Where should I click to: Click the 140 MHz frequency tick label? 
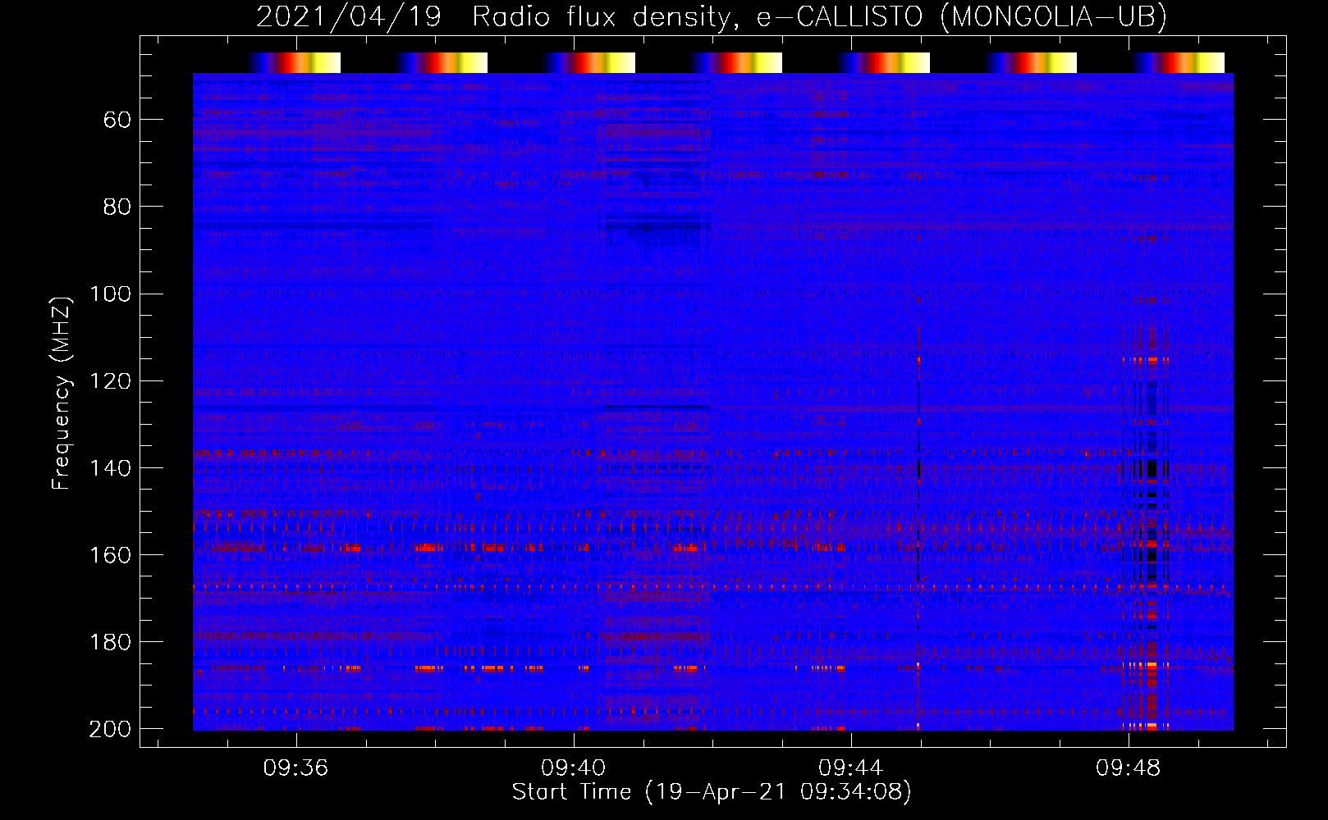pyautogui.click(x=110, y=468)
